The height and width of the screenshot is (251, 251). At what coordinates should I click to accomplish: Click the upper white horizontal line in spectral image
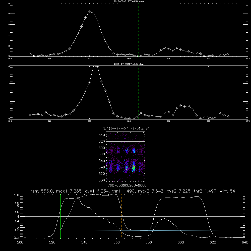click(126, 141)
